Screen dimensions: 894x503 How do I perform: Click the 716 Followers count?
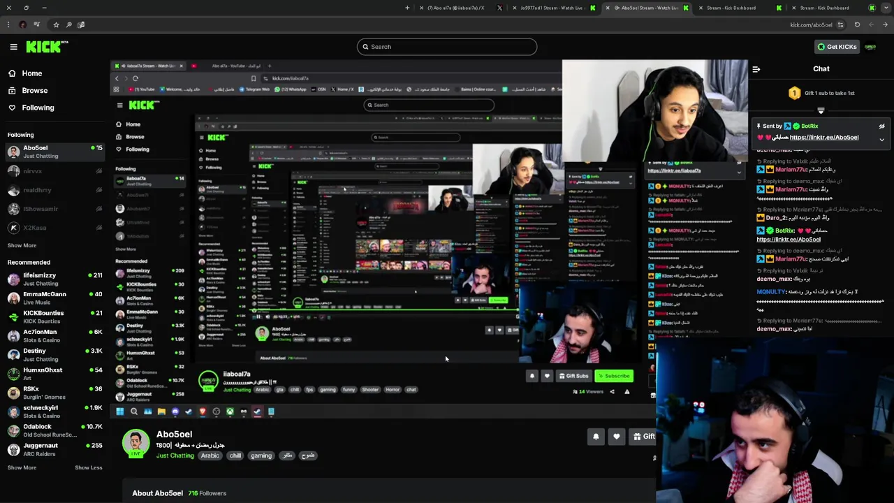207,493
